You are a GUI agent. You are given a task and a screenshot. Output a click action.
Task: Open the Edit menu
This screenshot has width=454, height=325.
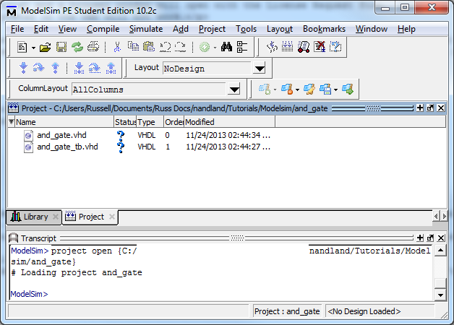point(41,29)
